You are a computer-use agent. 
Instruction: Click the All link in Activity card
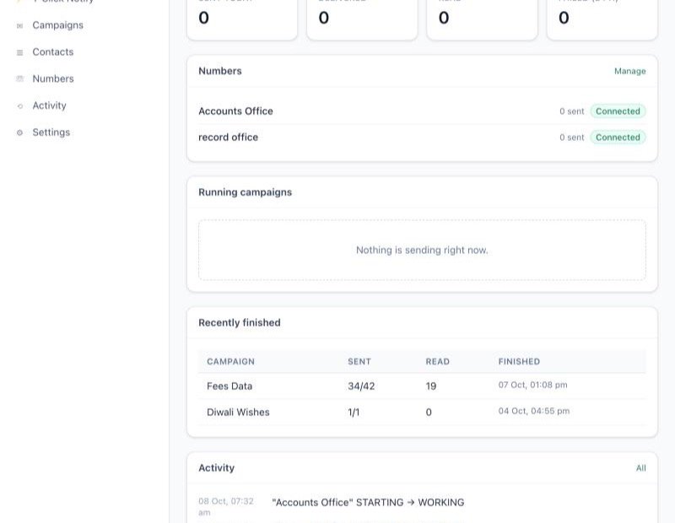(641, 468)
